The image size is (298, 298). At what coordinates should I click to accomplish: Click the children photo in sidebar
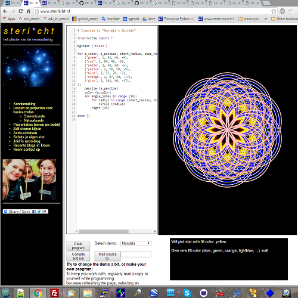click(29, 180)
